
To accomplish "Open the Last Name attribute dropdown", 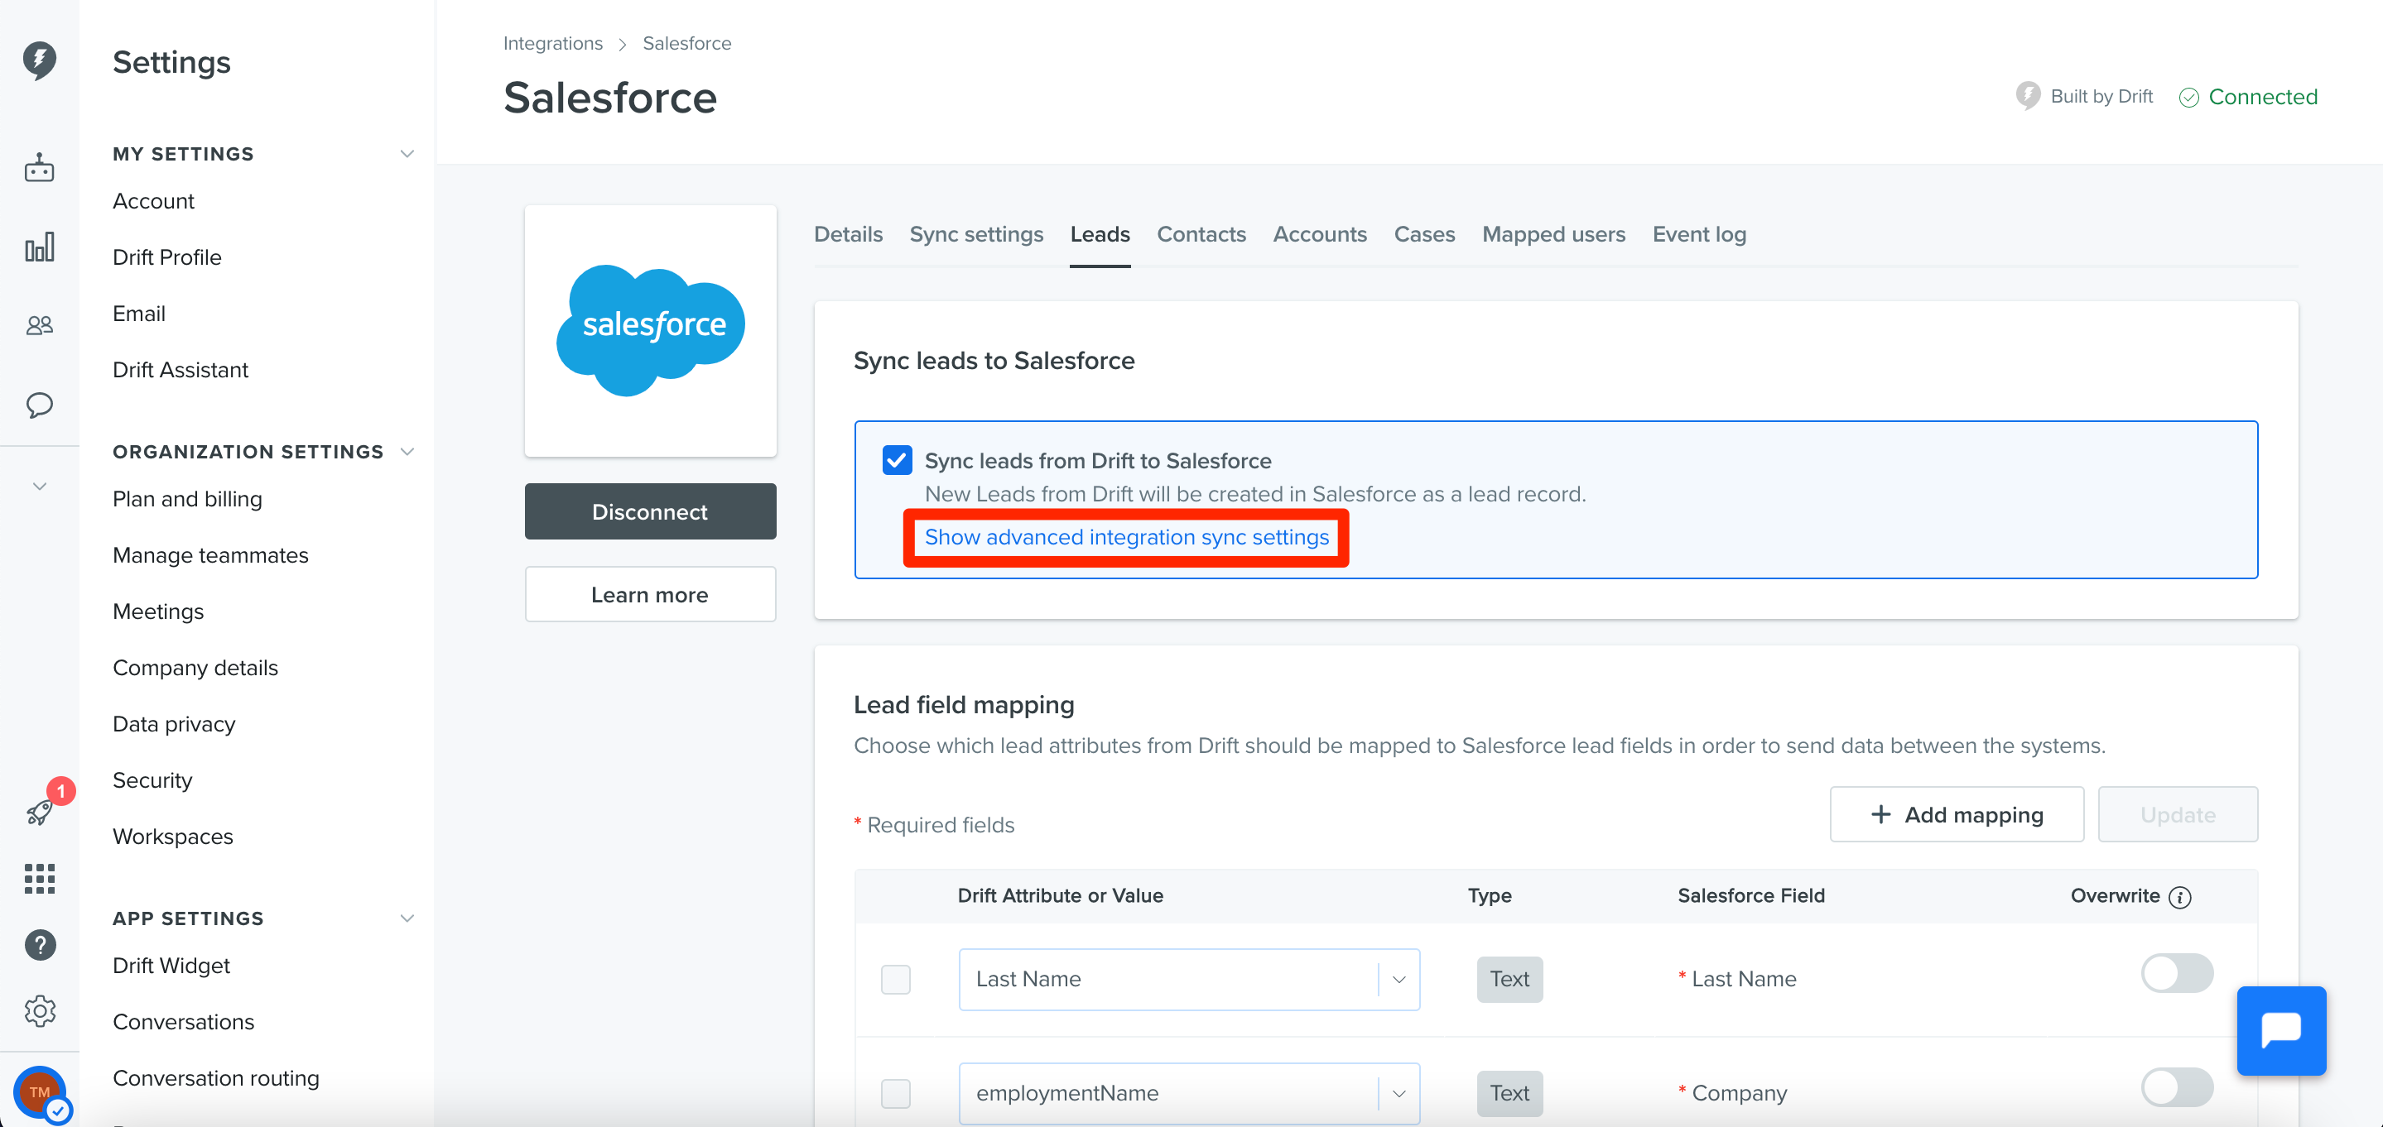I will coord(1189,979).
